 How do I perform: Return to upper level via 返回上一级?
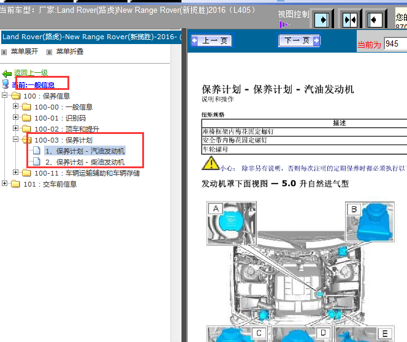[31, 73]
